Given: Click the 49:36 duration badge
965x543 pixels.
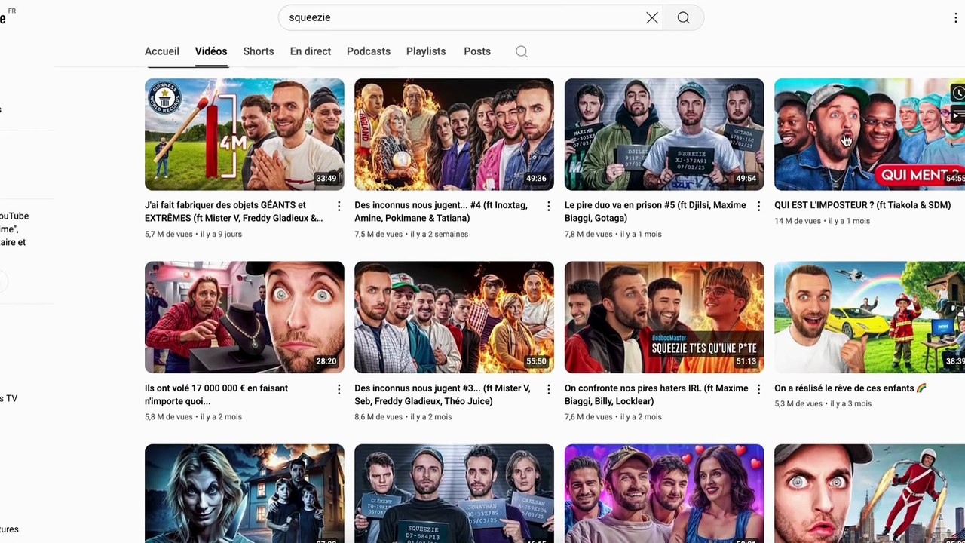Looking at the screenshot, I should pyautogui.click(x=536, y=179).
